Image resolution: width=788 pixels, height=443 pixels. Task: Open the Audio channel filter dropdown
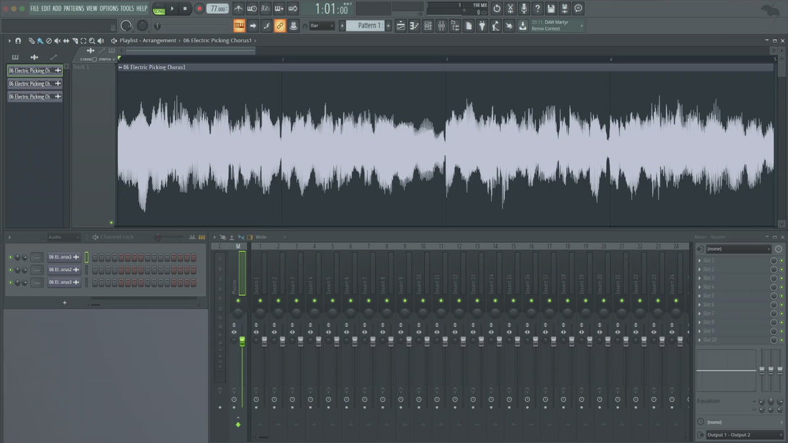click(63, 237)
